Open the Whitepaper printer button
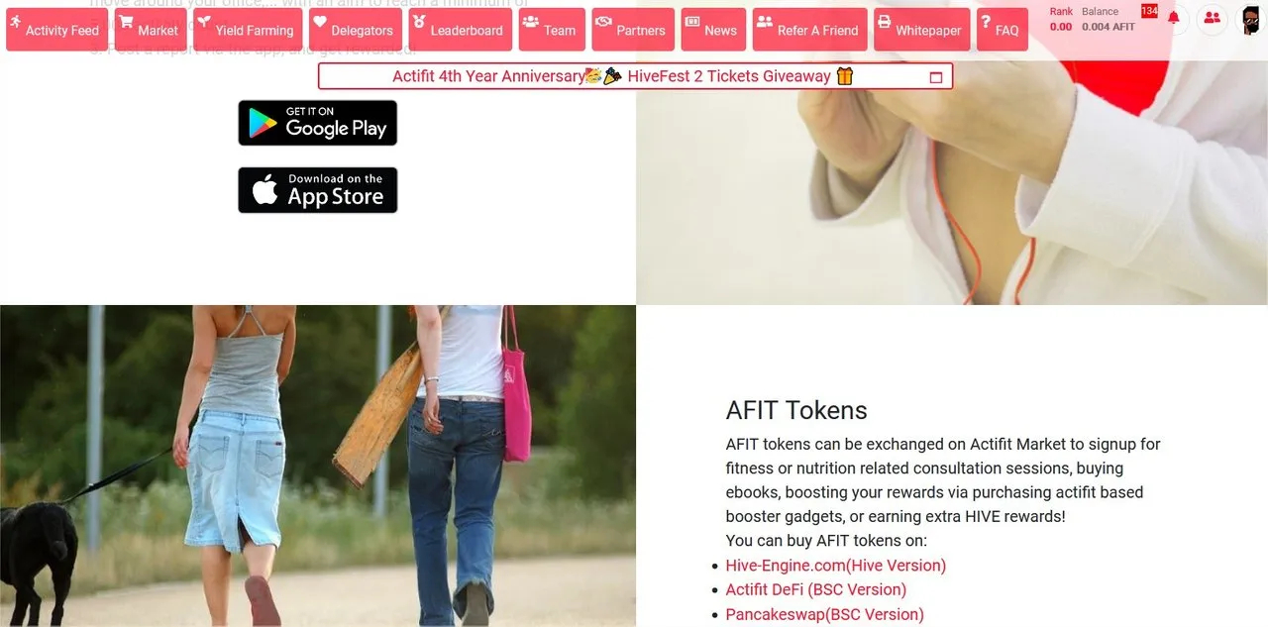 click(x=921, y=30)
